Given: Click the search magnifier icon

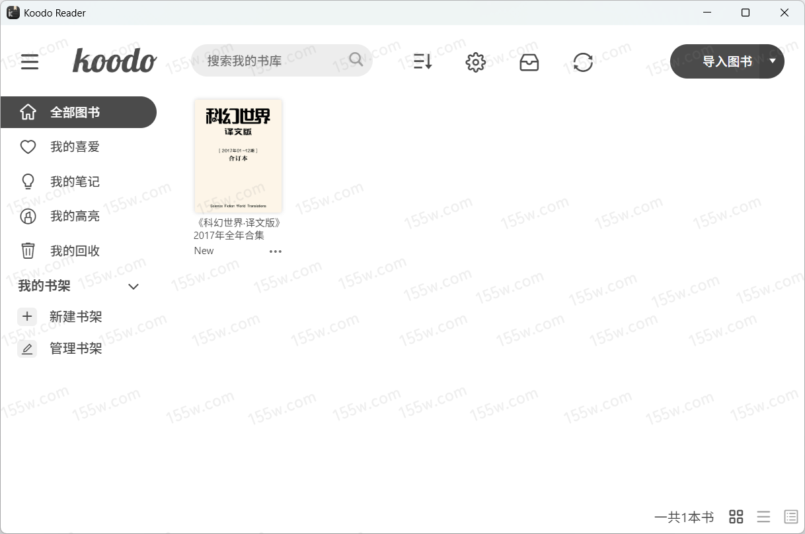Looking at the screenshot, I should (x=356, y=59).
